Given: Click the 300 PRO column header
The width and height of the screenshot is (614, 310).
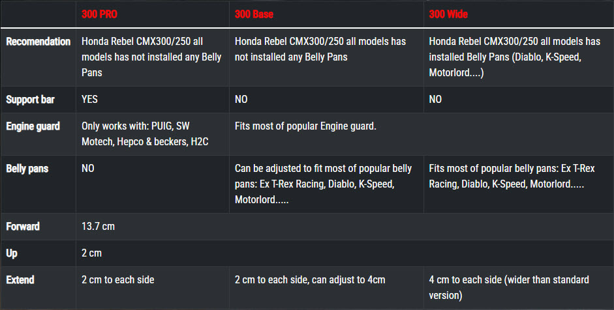Looking at the screenshot, I should (x=99, y=14).
